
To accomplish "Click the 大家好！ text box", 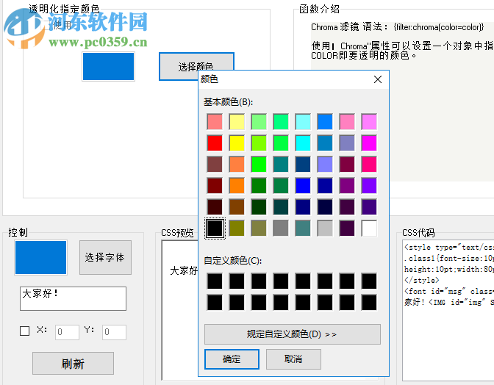I will tap(73, 298).
